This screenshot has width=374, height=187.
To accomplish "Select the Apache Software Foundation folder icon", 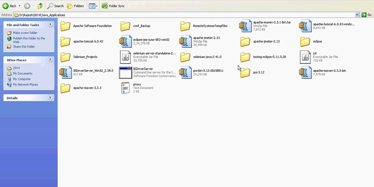I will [x=65, y=26].
